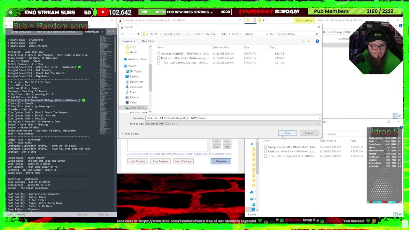Click the Edit tone button in Toolkit window
The image size is (409, 230).
pos(216,141)
